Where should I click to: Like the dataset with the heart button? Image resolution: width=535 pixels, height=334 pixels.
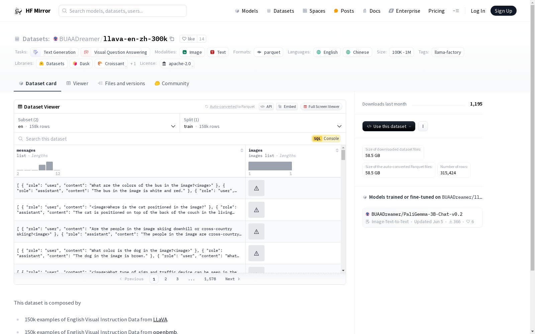click(188, 39)
